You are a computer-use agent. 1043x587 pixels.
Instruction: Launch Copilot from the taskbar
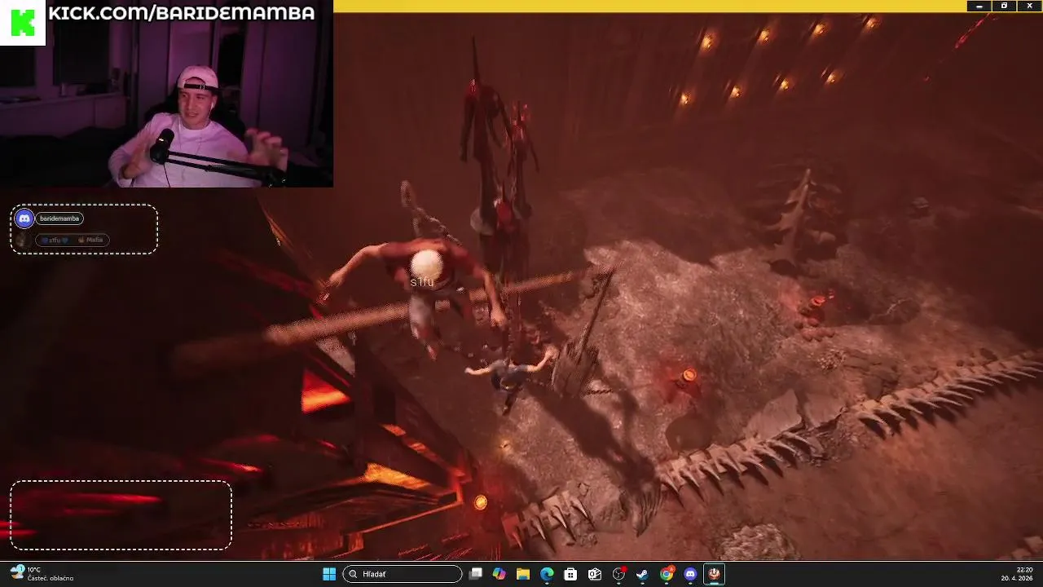pyautogui.click(x=499, y=574)
